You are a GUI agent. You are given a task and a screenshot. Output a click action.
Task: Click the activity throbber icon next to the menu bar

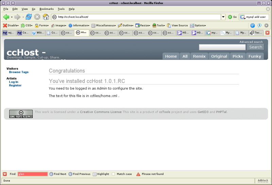[268, 9]
